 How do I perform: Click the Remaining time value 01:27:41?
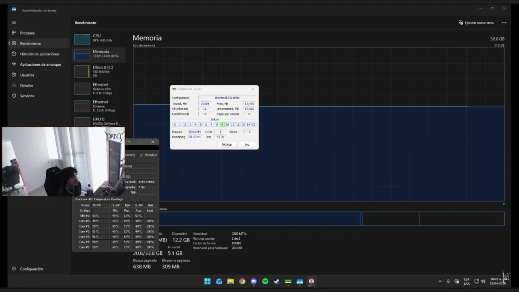[195, 137]
